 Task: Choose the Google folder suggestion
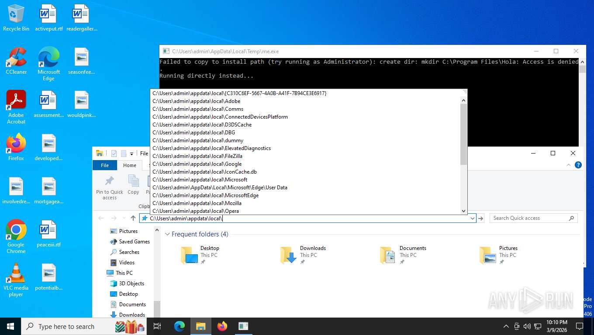coord(305,164)
